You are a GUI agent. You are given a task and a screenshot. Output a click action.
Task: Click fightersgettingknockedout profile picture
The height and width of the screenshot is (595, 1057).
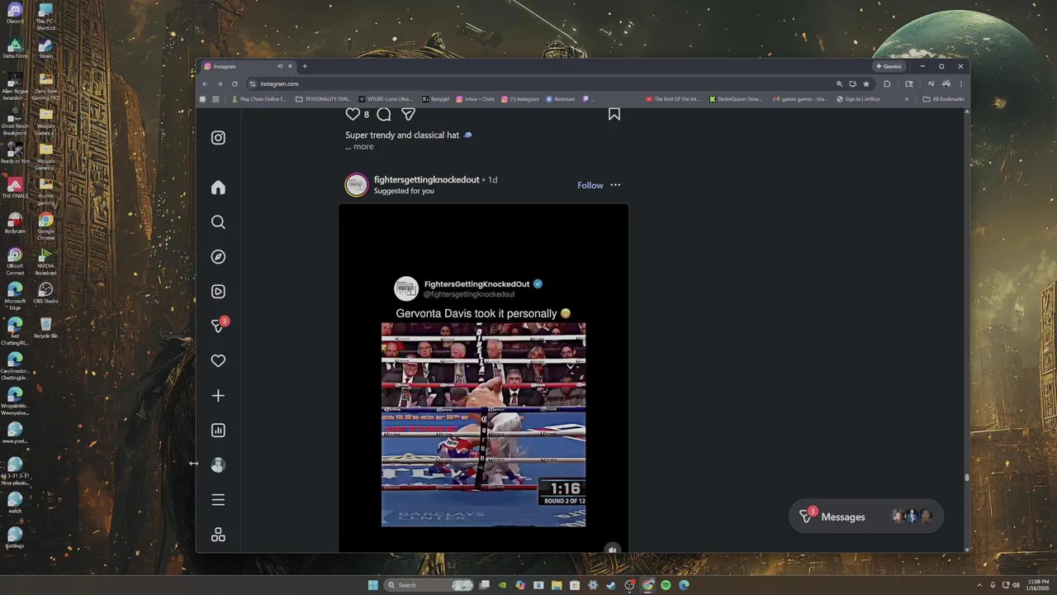356,185
